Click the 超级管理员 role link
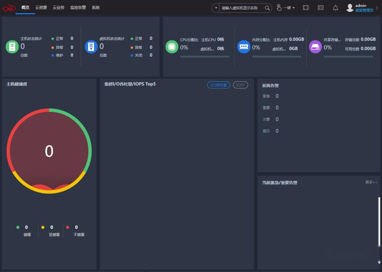The height and width of the screenshot is (272, 382). 364,10
